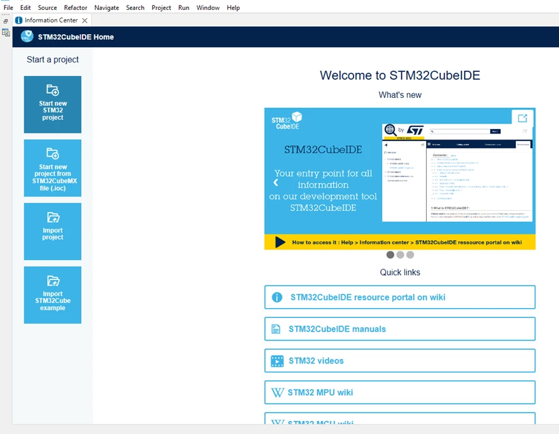Click the Information Center tab info icon
The width and height of the screenshot is (559, 434).
pos(19,21)
